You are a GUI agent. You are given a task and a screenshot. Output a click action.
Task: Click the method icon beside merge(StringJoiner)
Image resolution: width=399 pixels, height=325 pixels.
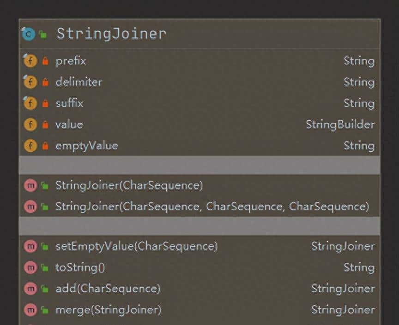tap(30, 310)
